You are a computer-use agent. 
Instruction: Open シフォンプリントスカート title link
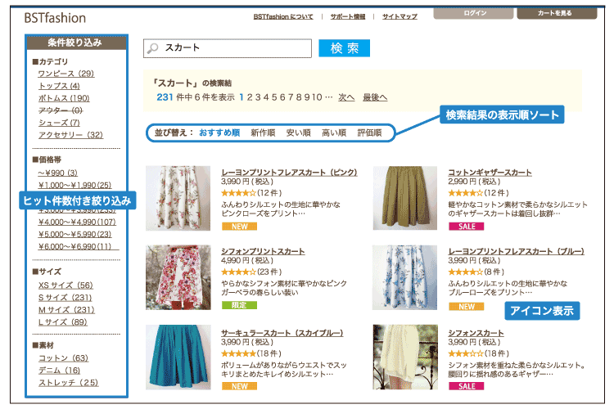pos(263,251)
